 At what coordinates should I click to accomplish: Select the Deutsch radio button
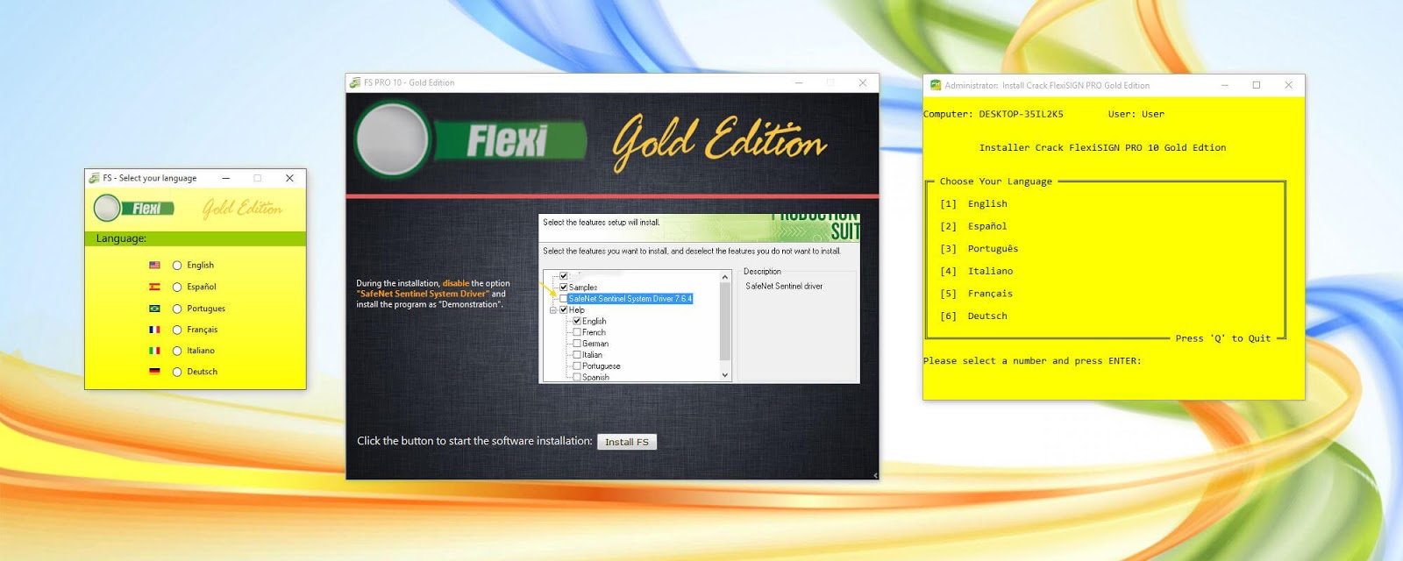tap(177, 372)
